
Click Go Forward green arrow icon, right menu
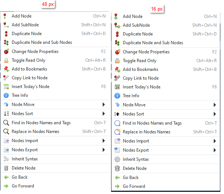[x=117, y=186]
